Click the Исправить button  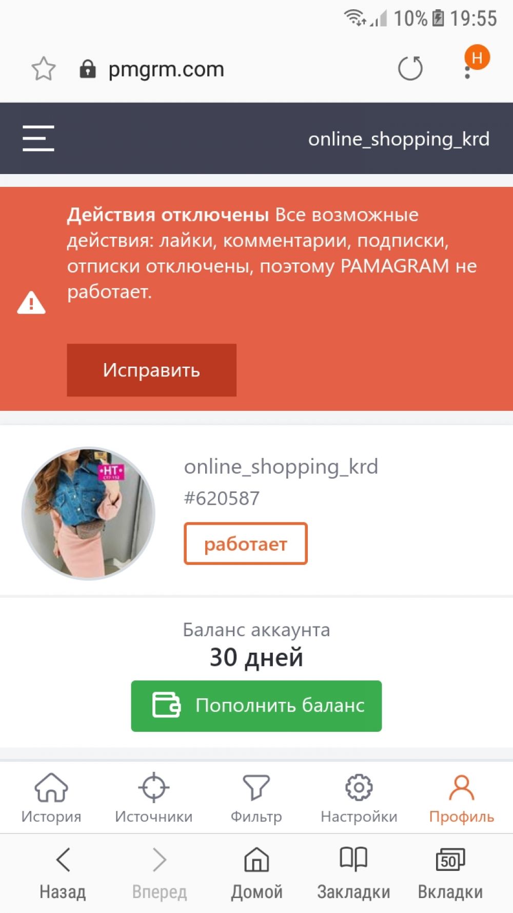click(x=152, y=370)
